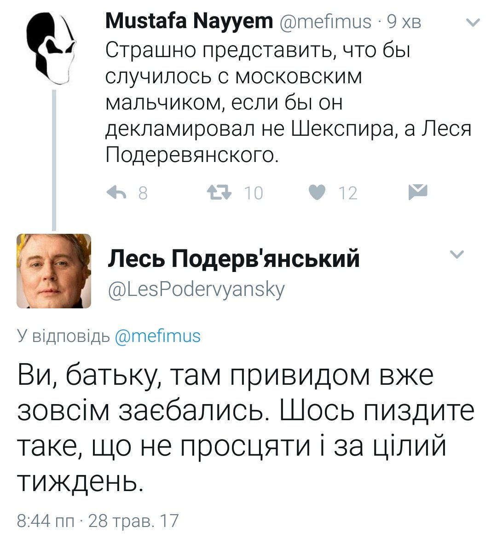
Task: Click the like count 12
Action: click(348, 193)
